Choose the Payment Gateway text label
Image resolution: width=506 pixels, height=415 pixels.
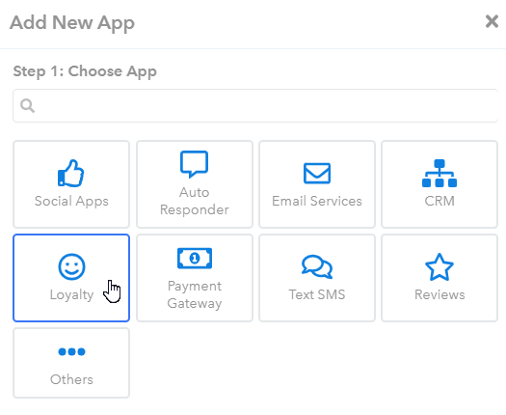(x=195, y=294)
